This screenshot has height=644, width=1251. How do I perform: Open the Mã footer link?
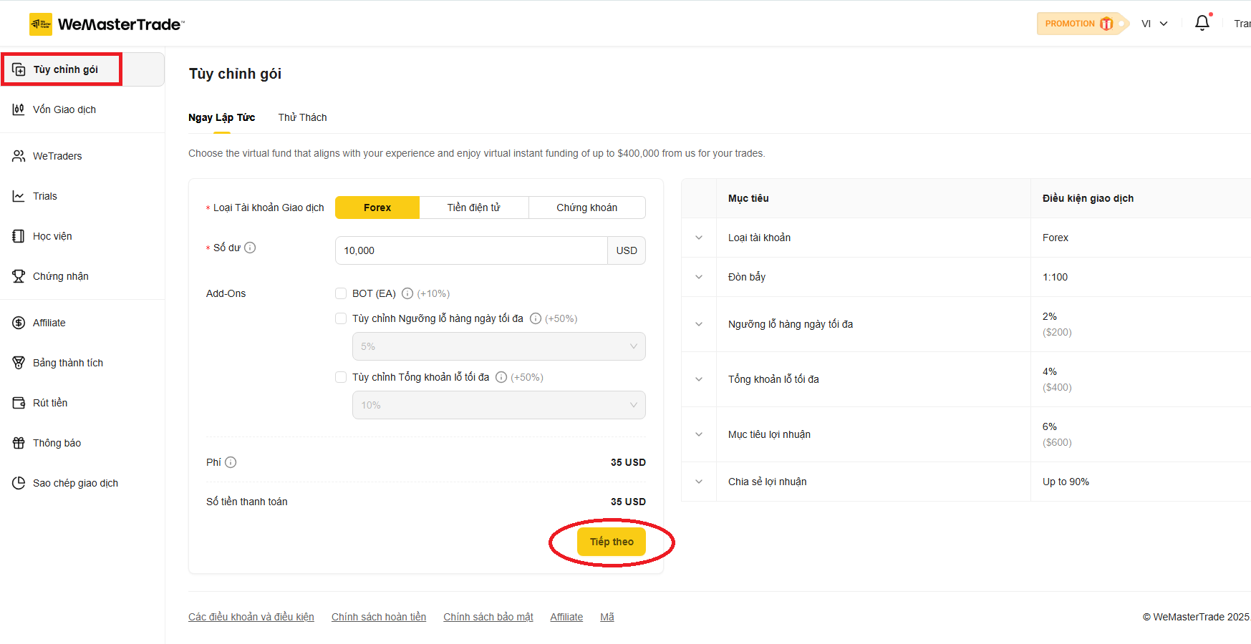tap(607, 617)
